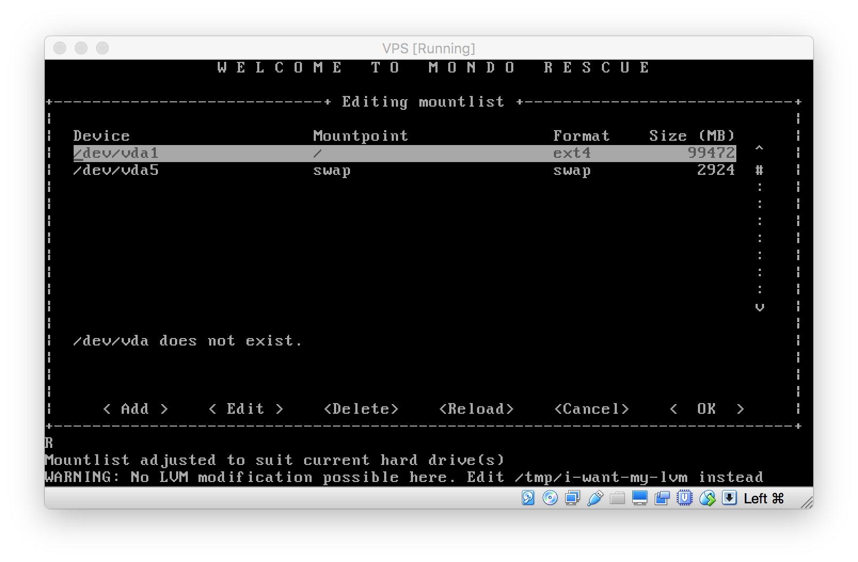
Task: Open the optical disc drive icon
Action: tap(550, 498)
